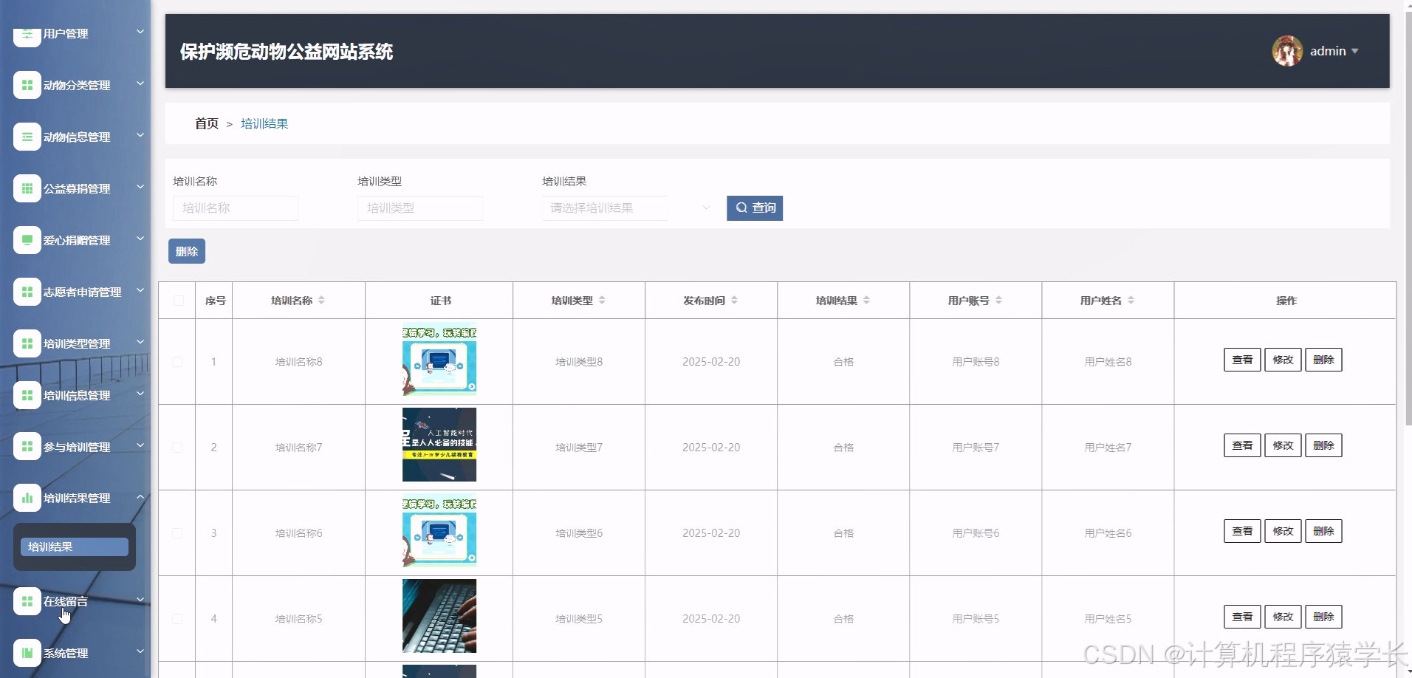Image resolution: width=1412 pixels, height=678 pixels.
Task: Click the 用户姓名6 cell
Action: point(1108,533)
